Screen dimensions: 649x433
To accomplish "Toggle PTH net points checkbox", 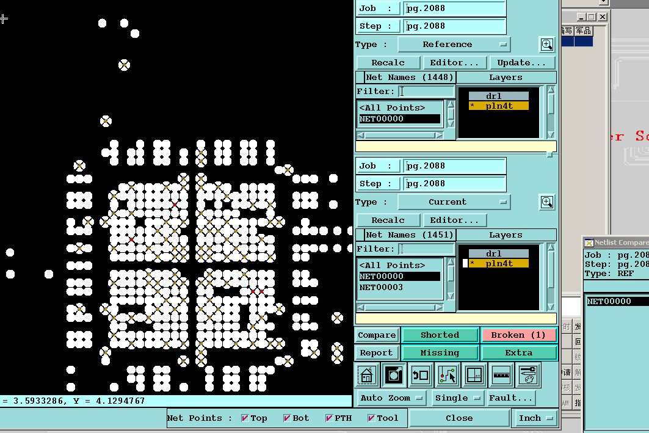I will tap(329, 418).
